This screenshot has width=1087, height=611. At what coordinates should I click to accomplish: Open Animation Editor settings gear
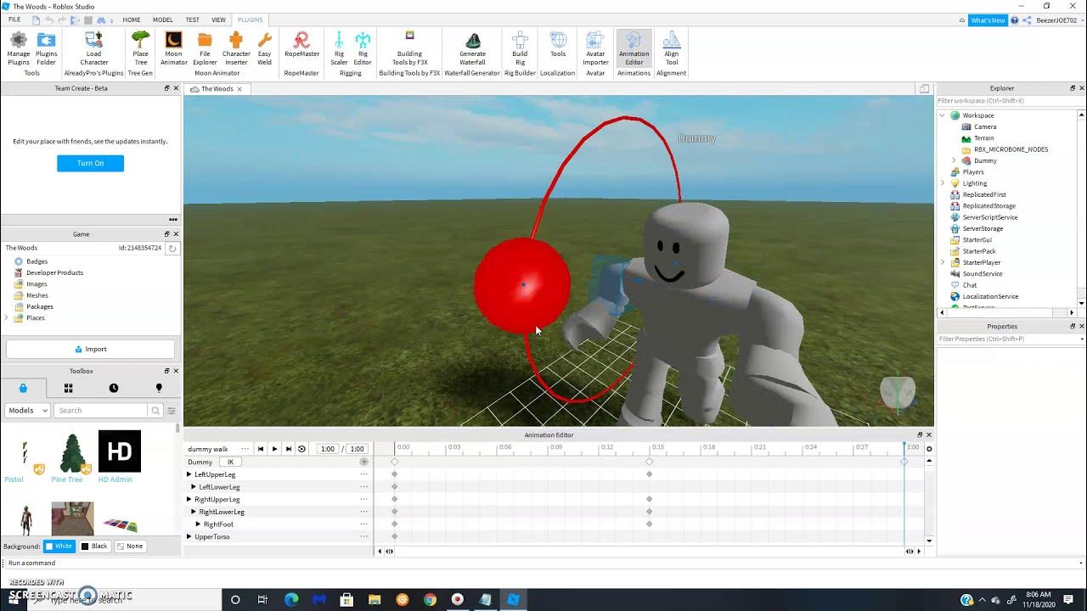929,449
